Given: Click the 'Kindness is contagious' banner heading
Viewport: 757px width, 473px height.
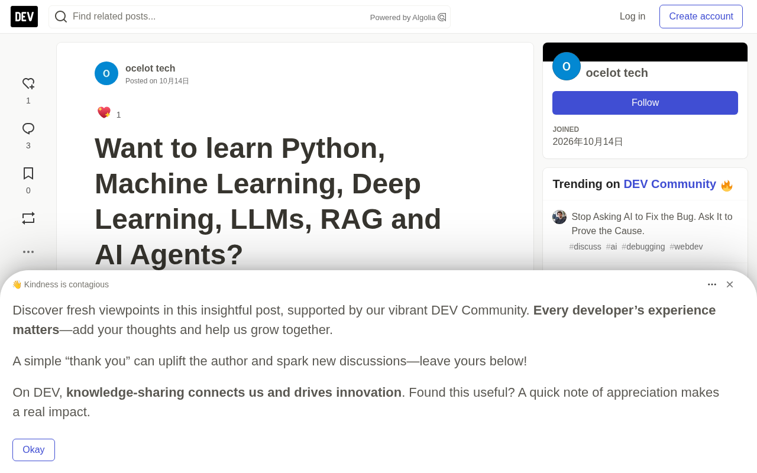Looking at the screenshot, I should click(60, 284).
